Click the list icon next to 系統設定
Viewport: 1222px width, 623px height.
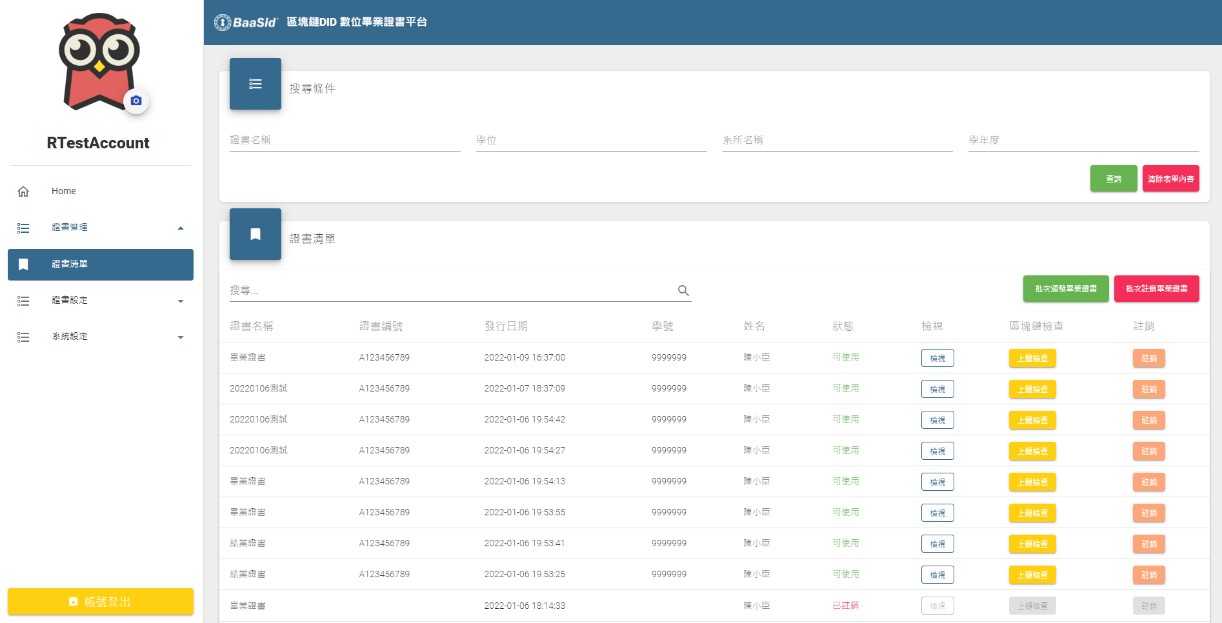pos(23,337)
